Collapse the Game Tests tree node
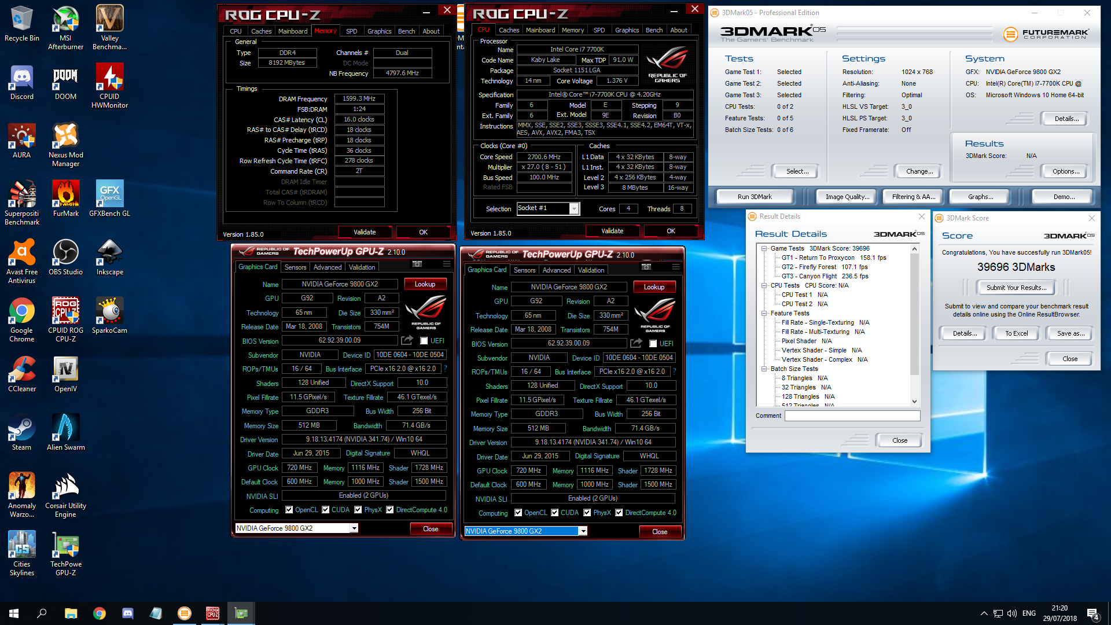Viewport: 1111px width, 625px height. [x=764, y=248]
